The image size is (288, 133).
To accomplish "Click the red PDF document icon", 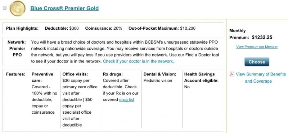I will click(232, 74).
